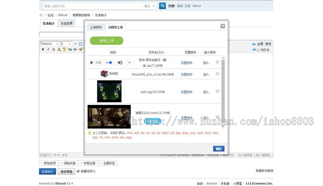Click the green 继续上传 button

[x=107, y=41]
